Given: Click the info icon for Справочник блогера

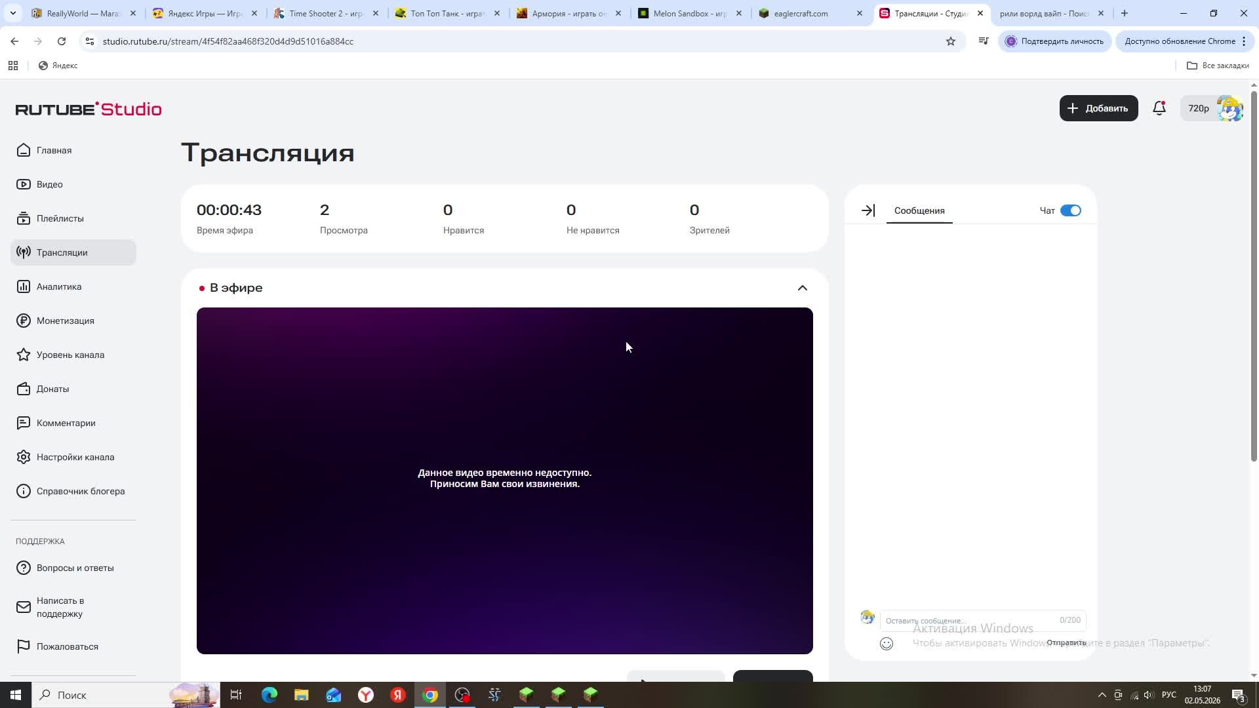Looking at the screenshot, I should click(x=24, y=491).
